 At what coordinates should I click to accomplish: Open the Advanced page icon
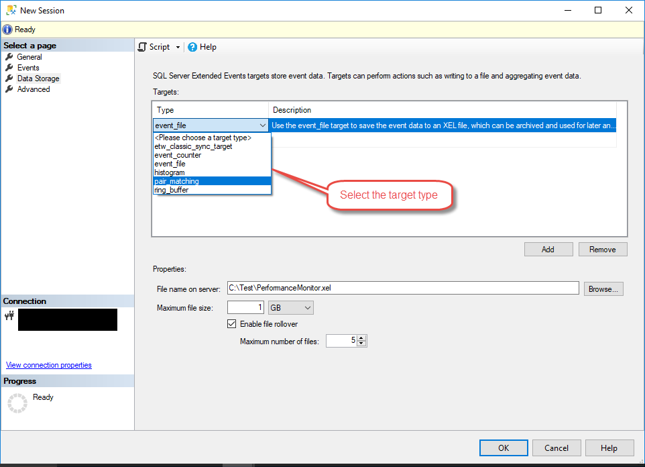[x=11, y=89]
